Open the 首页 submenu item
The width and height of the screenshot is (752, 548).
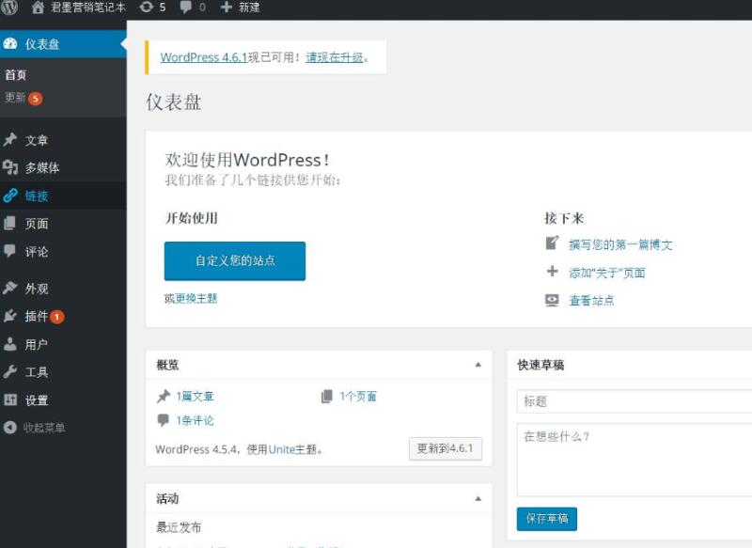coord(16,75)
